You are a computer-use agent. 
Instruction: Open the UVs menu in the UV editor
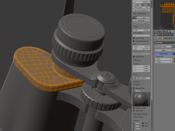point(164,32)
